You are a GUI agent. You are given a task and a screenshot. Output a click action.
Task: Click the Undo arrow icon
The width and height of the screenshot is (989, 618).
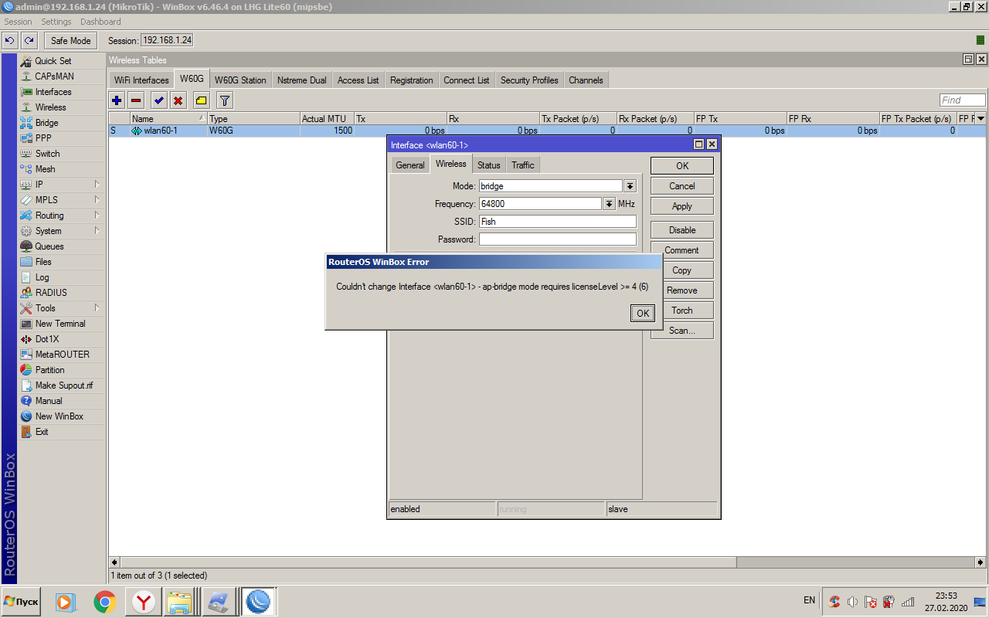[10, 40]
